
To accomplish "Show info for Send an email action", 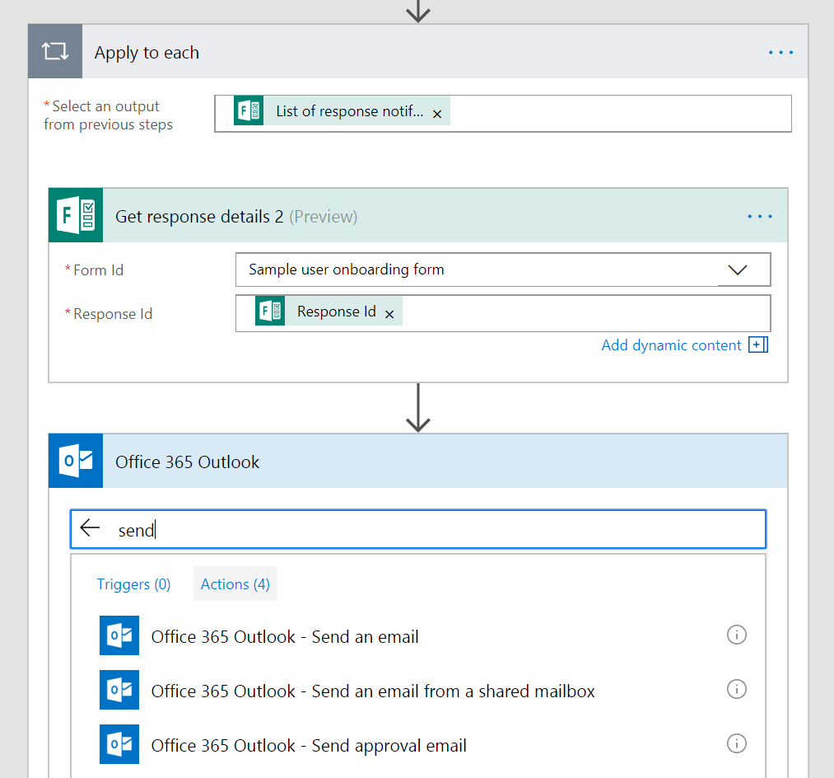I will coord(736,635).
